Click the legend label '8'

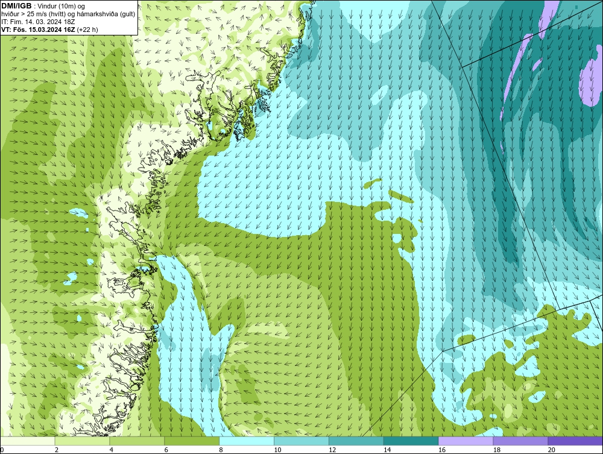tap(221, 450)
